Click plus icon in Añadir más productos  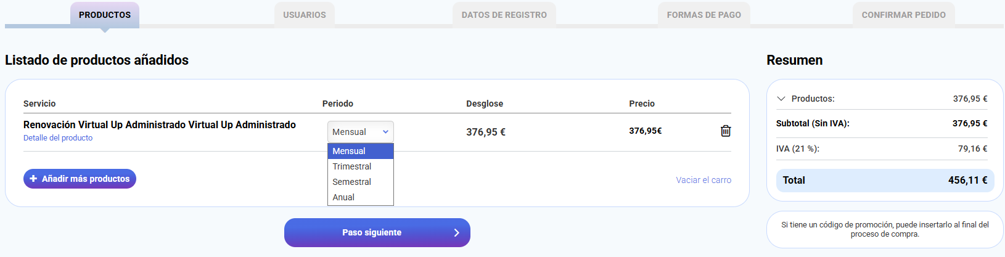[33, 179]
